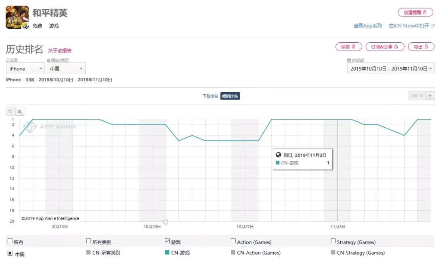Open the iPhone device dropdown
Screen dimensions: 436x261
pyautogui.click(x=25, y=68)
